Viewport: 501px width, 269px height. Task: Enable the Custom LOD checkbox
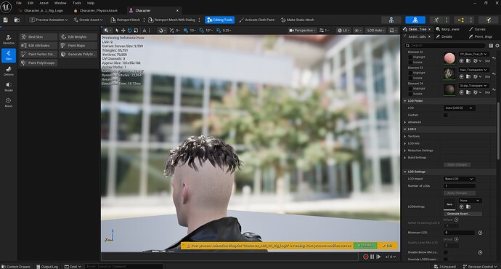[x=445, y=115]
